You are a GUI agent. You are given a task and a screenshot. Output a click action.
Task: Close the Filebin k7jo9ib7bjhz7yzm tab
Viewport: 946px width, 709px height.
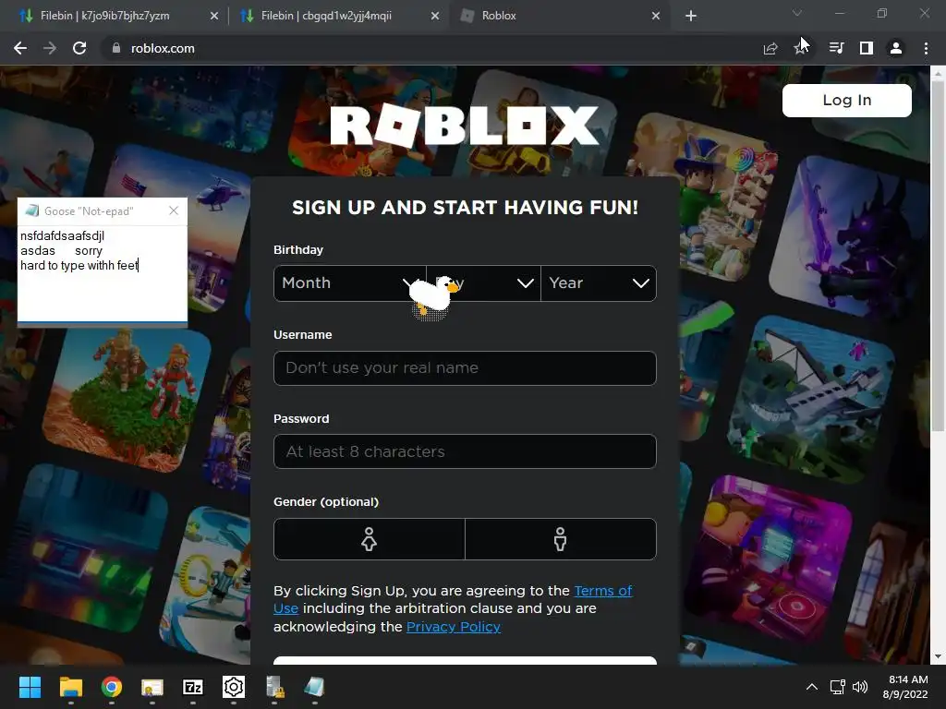tap(214, 16)
